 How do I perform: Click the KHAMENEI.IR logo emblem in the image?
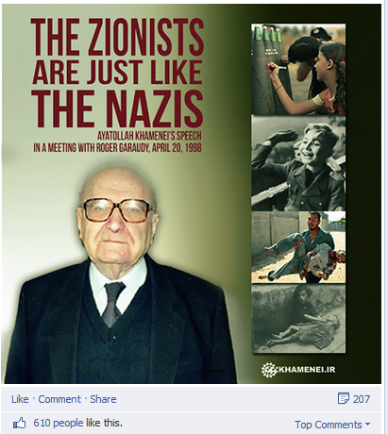click(268, 369)
